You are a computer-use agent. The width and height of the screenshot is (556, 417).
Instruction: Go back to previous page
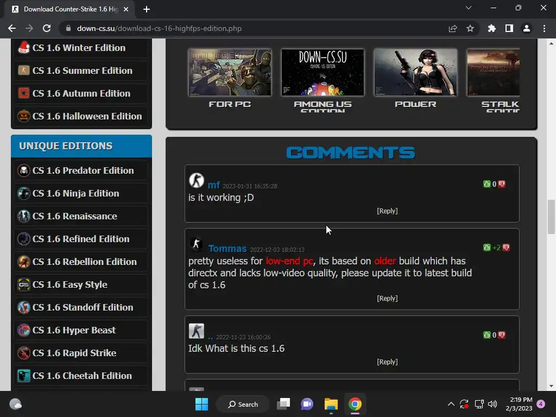pyautogui.click(x=12, y=28)
